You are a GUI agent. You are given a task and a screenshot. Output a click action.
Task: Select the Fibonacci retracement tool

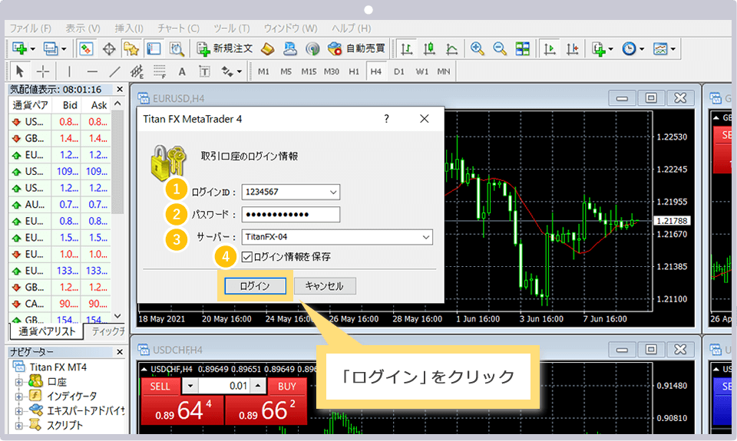coord(160,71)
